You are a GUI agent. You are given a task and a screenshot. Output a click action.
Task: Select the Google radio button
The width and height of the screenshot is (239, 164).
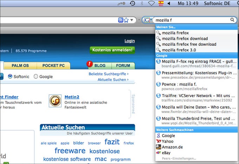(x=36, y=76)
